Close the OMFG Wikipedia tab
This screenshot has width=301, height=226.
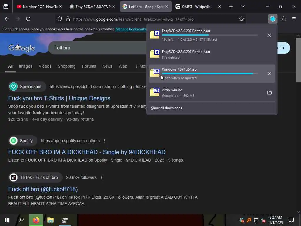[x=220, y=7]
